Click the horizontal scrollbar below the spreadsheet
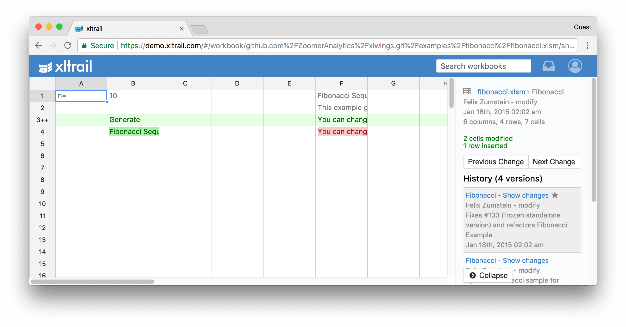This screenshot has width=626, height=327. (92, 282)
